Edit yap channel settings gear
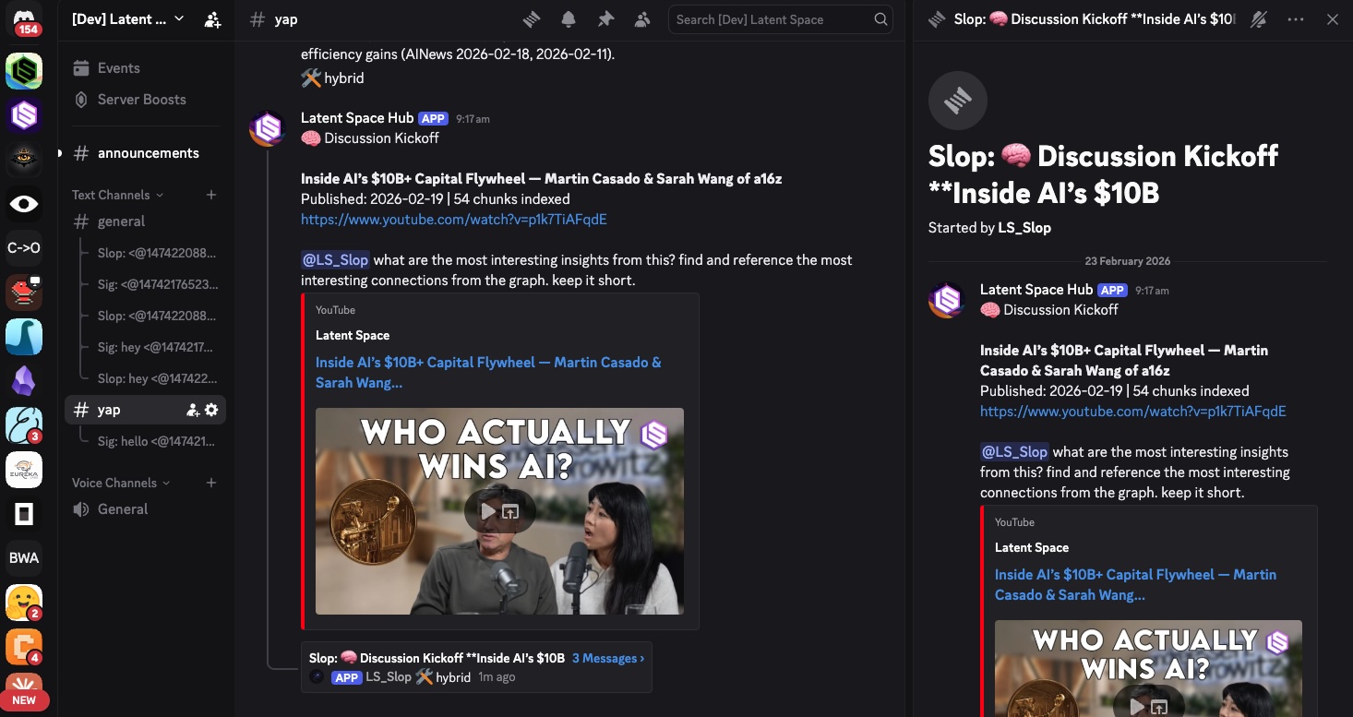 click(x=211, y=410)
